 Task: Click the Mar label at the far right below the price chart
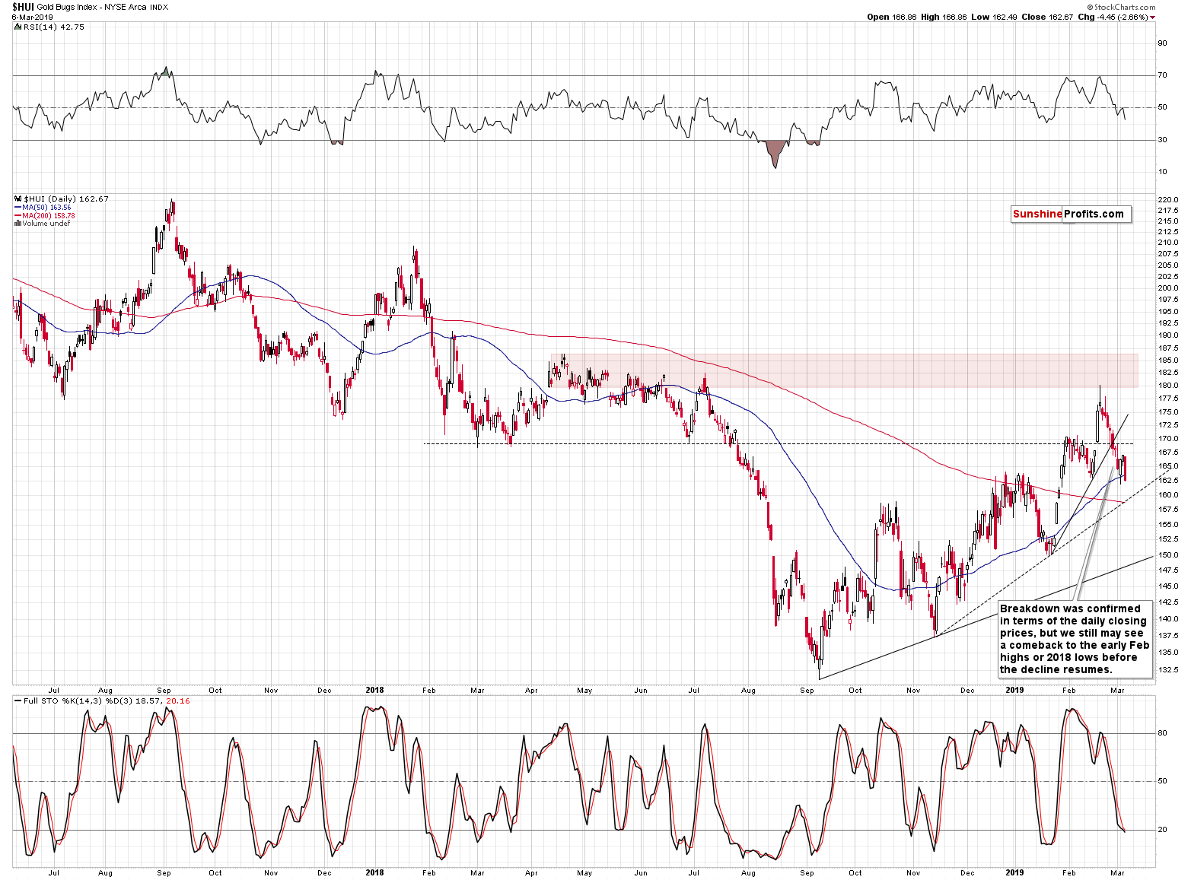[1117, 691]
